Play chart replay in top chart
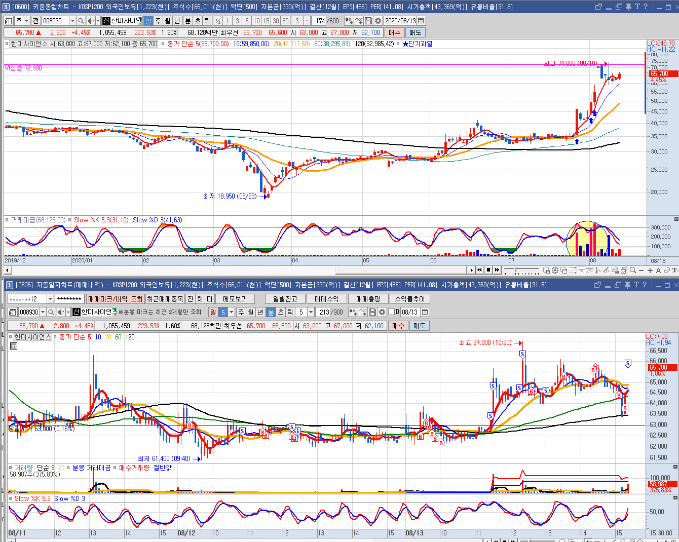 point(471,270)
